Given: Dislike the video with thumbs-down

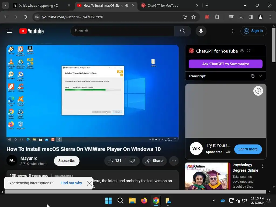Looking at the screenshot, I should point(132,161).
